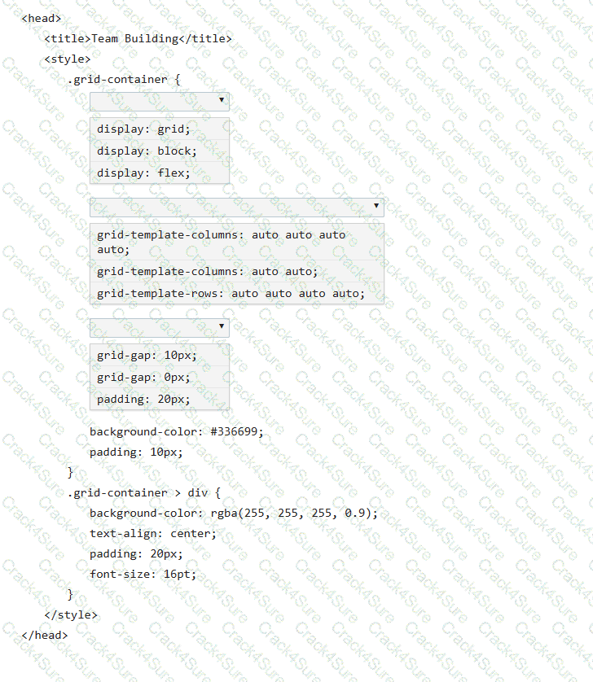This screenshot has width=593, height=682.
Task: Select 'display: flex;' option
Action: [160, 173]
